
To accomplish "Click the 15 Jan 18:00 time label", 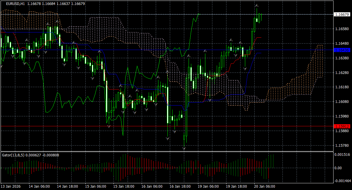I will tap(123, 186).
